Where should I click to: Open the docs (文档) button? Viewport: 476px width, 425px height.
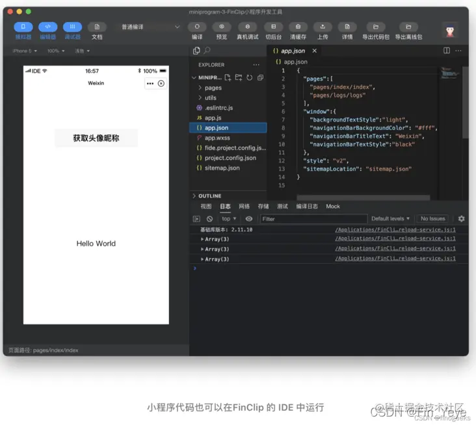click(97, 27)
